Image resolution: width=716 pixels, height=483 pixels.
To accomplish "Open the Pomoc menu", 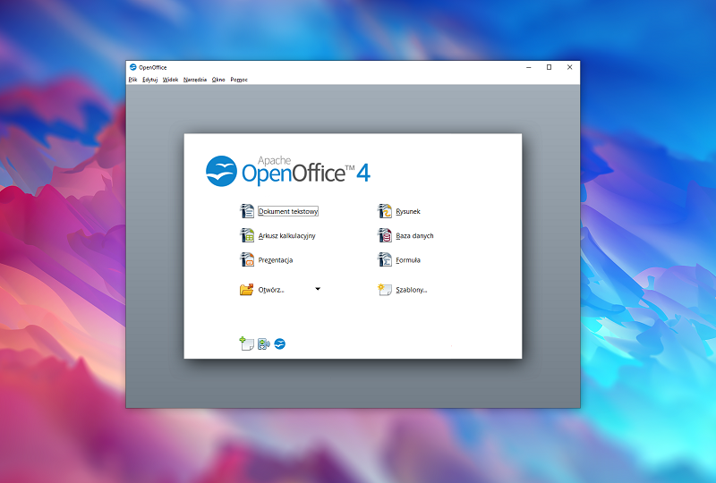I will (239, 80).
